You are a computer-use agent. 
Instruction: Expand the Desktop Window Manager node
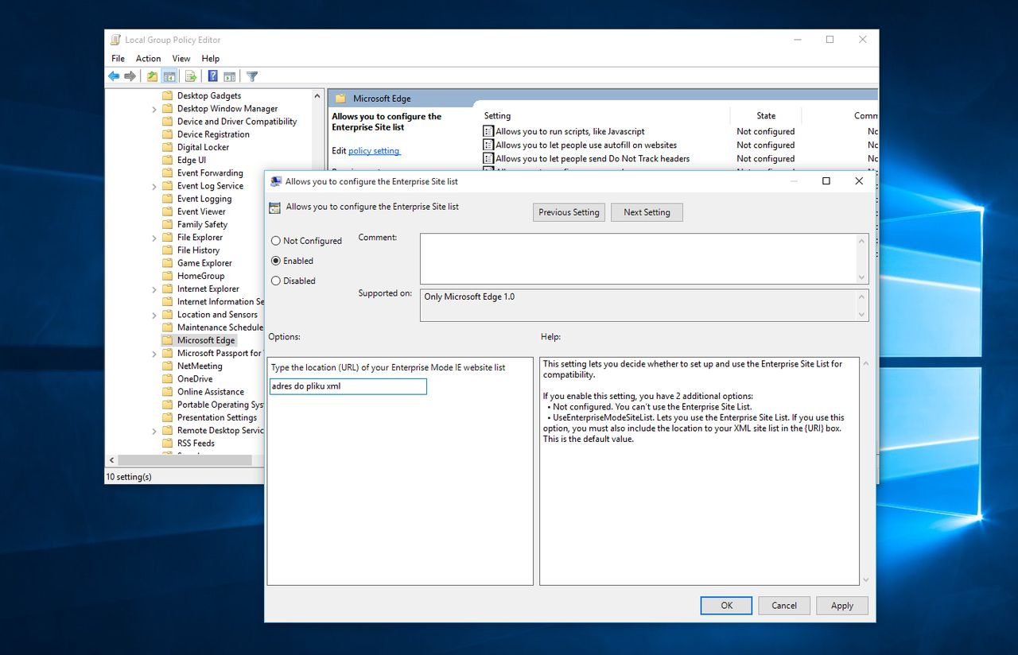[x=154, y=109]
